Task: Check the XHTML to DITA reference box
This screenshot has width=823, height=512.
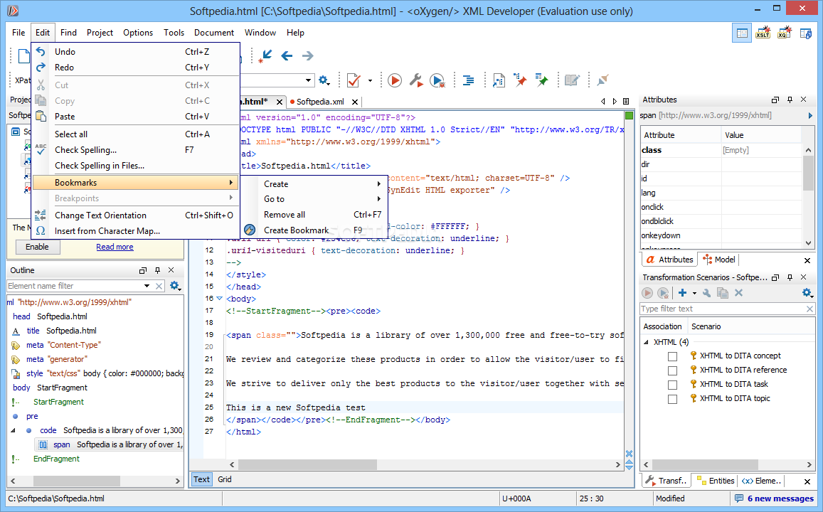Action: (672, 370)
